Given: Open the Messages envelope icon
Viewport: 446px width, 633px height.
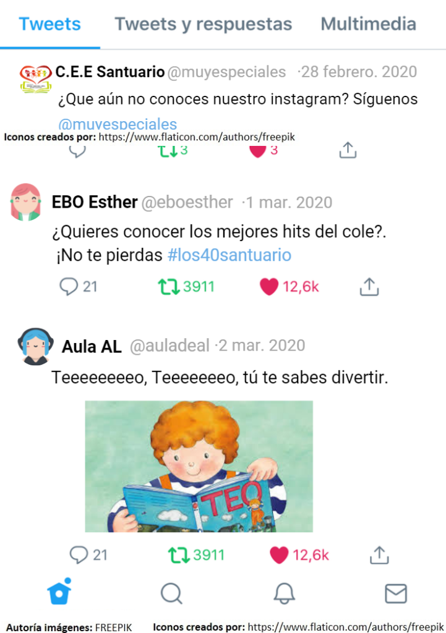Looking at the screenshot, I should click(x=395, y=593).
